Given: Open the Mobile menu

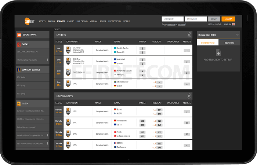Looking at the screenshot, I should 126,21.
